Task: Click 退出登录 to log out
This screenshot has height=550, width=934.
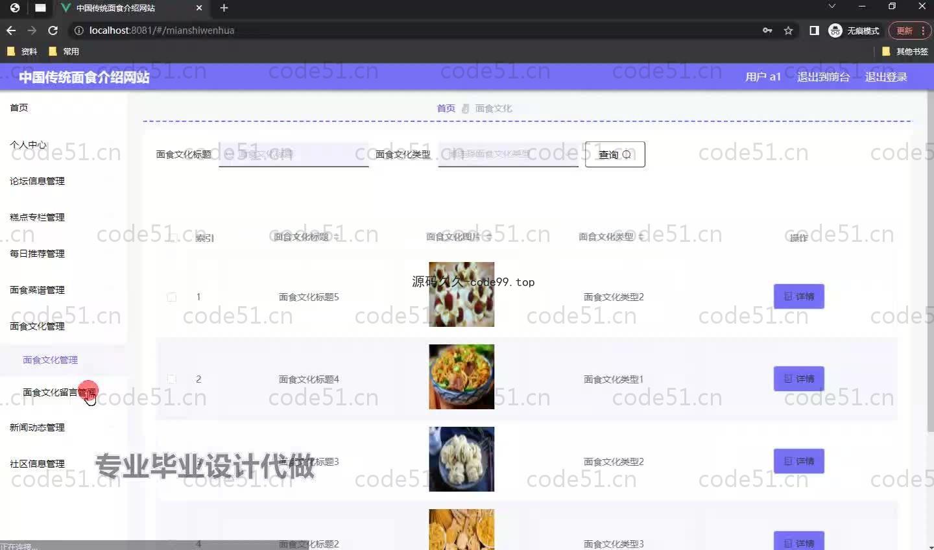Action: [x=886, y=77]
